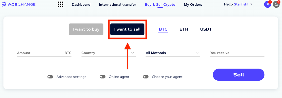Screen dimensions: 282x98
Task: Open the bell notifications icon
Action: (276, 4)
